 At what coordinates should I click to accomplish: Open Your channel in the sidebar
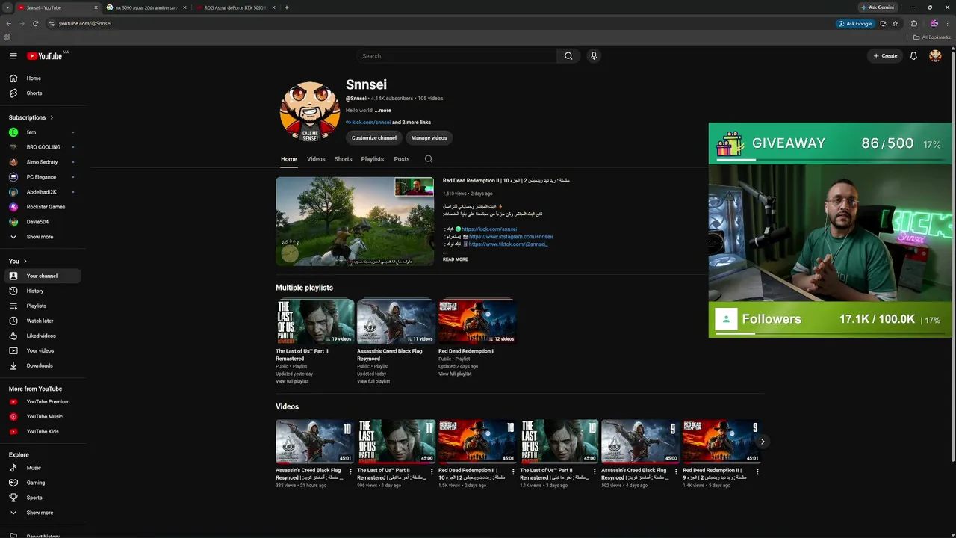[x=43, y=276]
